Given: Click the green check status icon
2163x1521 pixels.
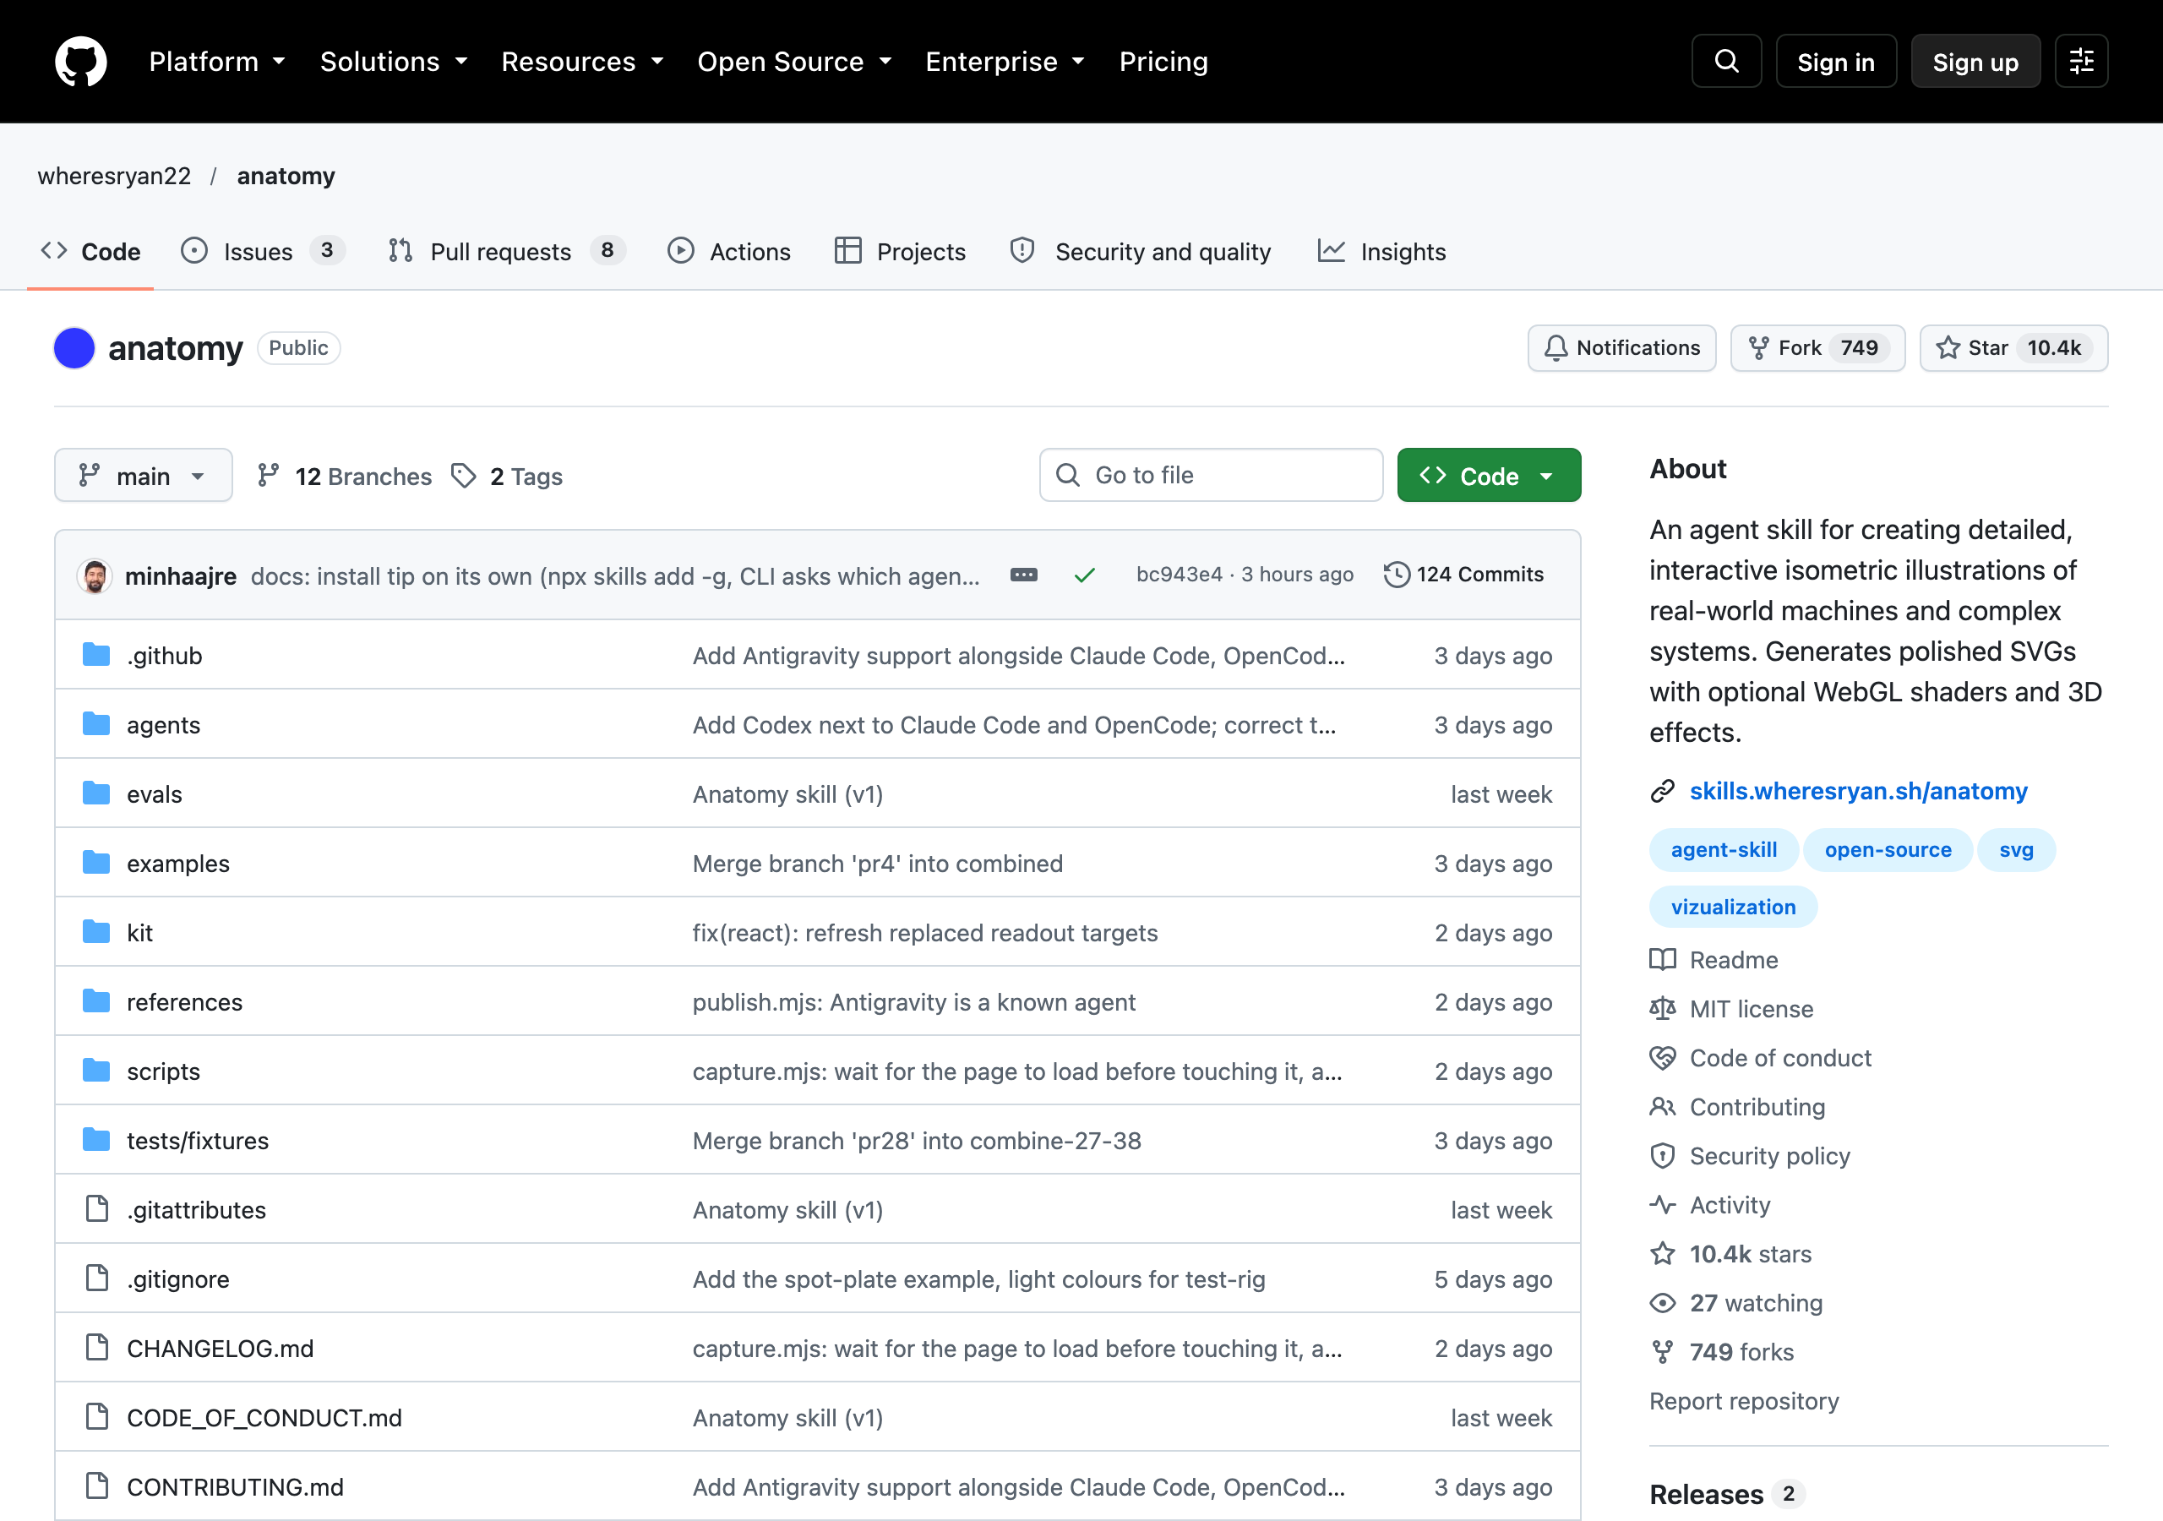Looking at the screenshot, I should (1084, 575).
